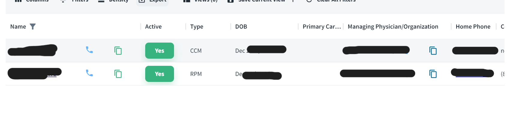Call the CCM patient using the phone icon
The height and width of the screenshot is (123, 510).
[89, 50]
